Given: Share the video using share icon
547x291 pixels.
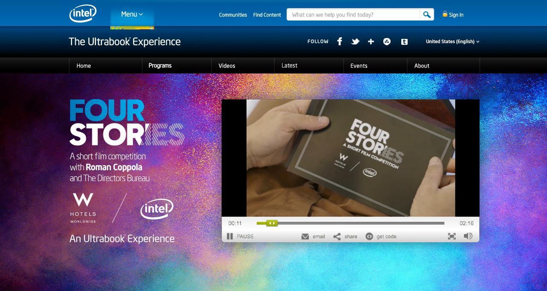Looking at the screenshot, I should click(x=337, y=236).
